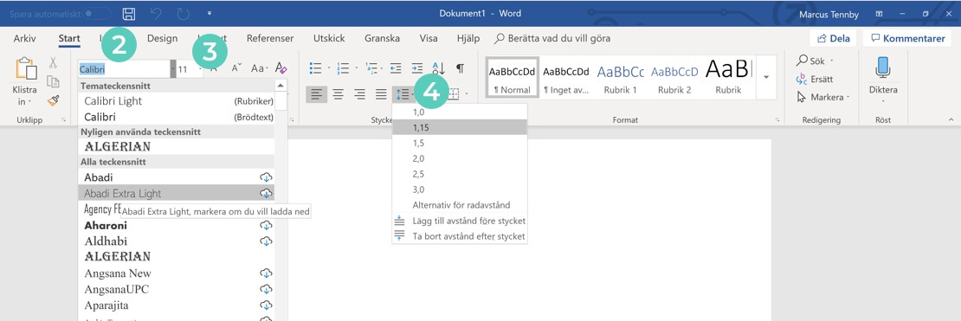The image size is (961, 321).
Task: Click the A-Z sort icon
Action: 439,68
